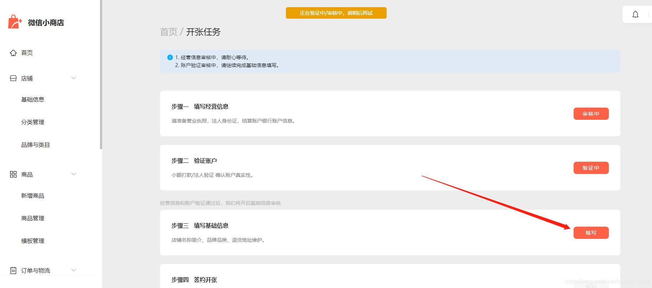Collapse the 商品 menu chevron
652x288 pixels.
point(74,174)
